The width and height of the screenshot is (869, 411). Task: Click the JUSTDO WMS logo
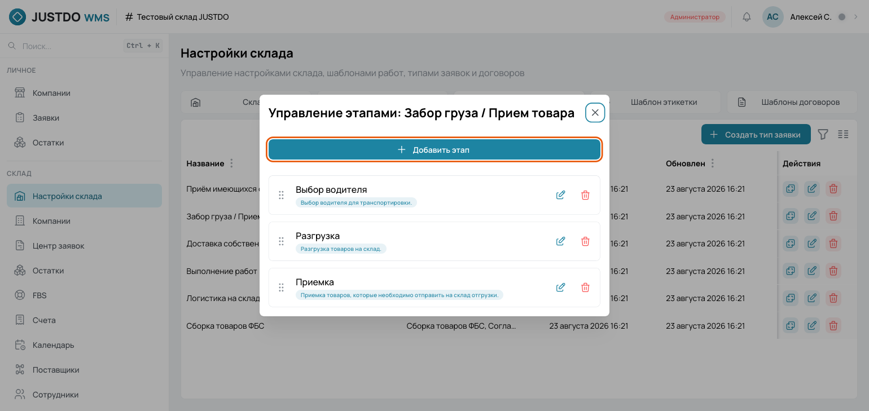[59, 17]
